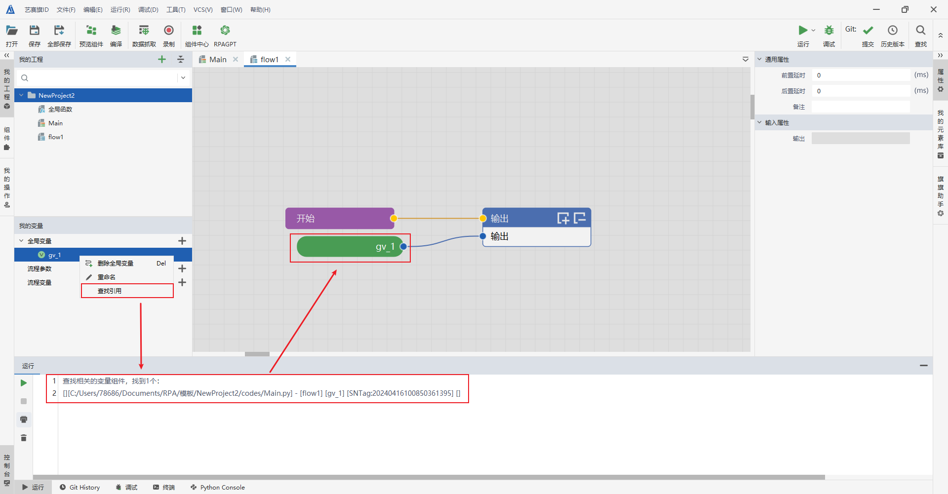The image size is (948, 494).
Task: Select flow1 in the project tree
Action: point(56,137)
